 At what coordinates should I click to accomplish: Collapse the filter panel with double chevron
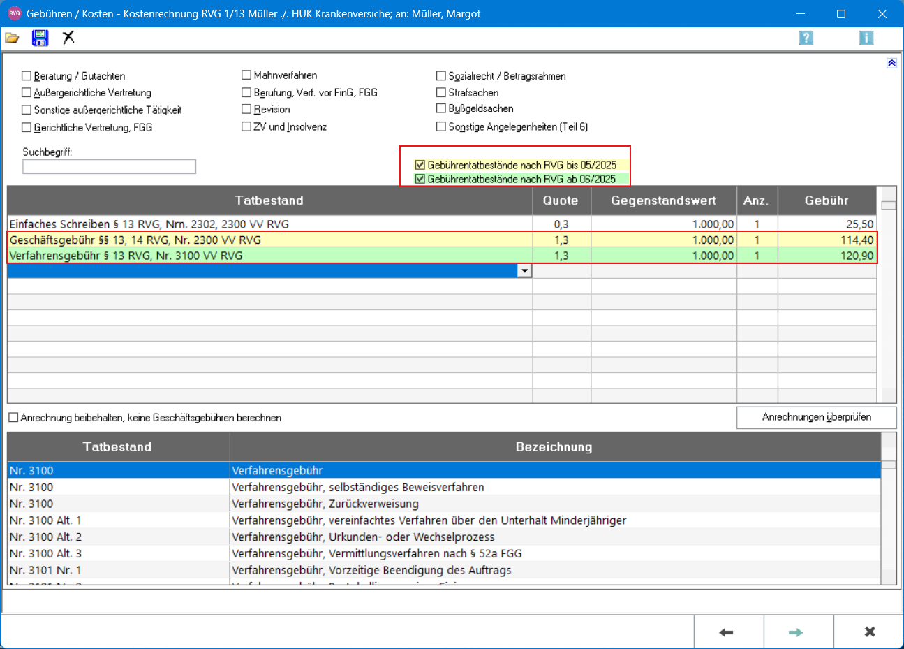click(x=891, y=63)
